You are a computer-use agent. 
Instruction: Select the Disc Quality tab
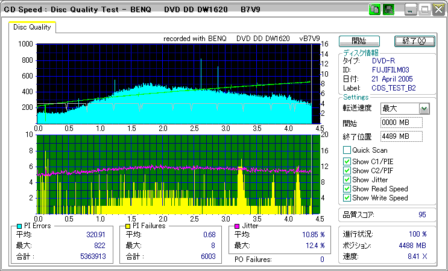33,27
